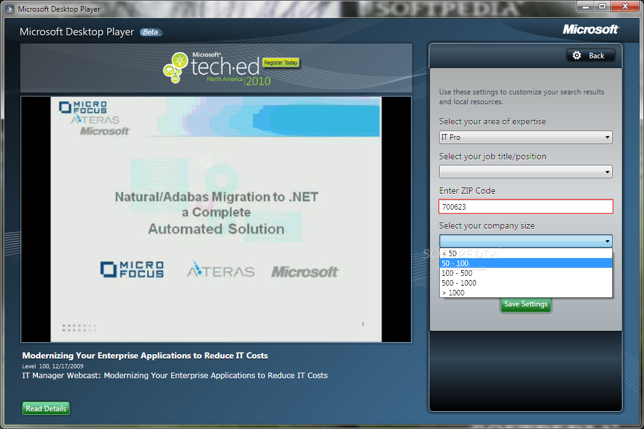The width and height of the screenshot is (644, 429).
Task: Select the '< 50' company size option
Action: click(x=525, y=253)
